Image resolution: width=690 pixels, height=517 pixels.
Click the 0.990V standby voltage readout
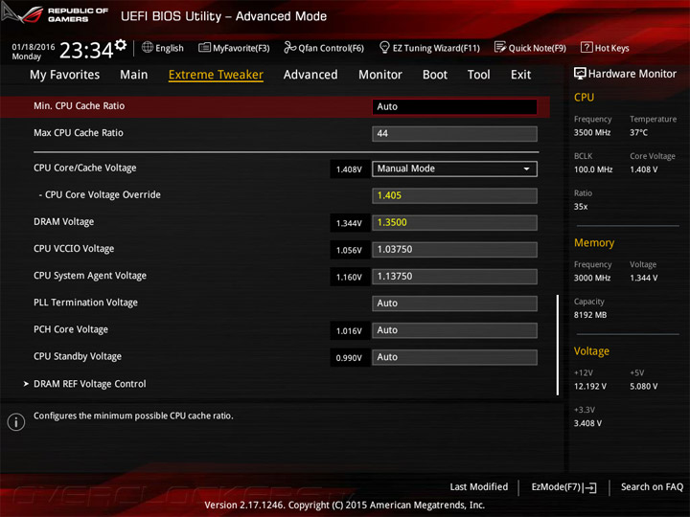point(350,358)
